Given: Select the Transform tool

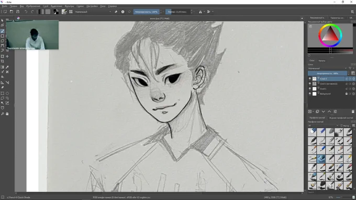Looking at the screenshot, I should pyautogui.click(x=3, y=56).
